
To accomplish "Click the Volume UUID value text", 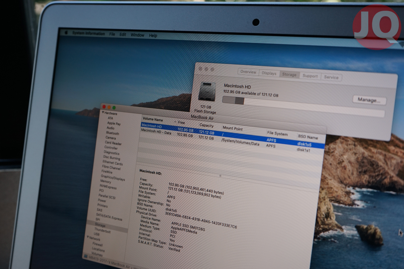I will click(201, 221).
